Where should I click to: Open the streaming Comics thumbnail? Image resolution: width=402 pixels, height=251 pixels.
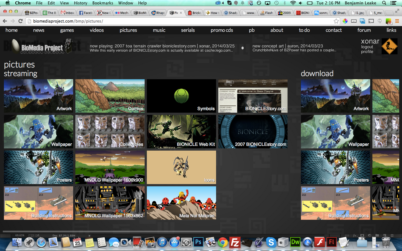pyautogui.click(x=110, y=96)
